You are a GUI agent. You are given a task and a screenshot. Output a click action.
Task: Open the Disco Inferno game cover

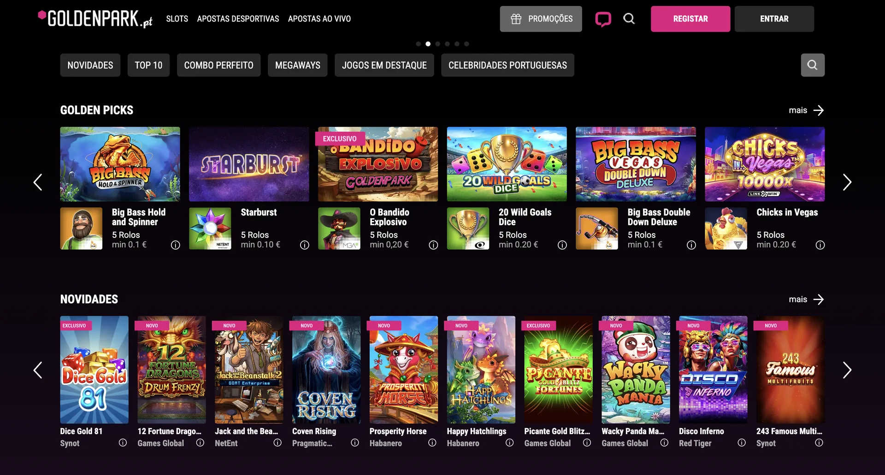point(713,370)
